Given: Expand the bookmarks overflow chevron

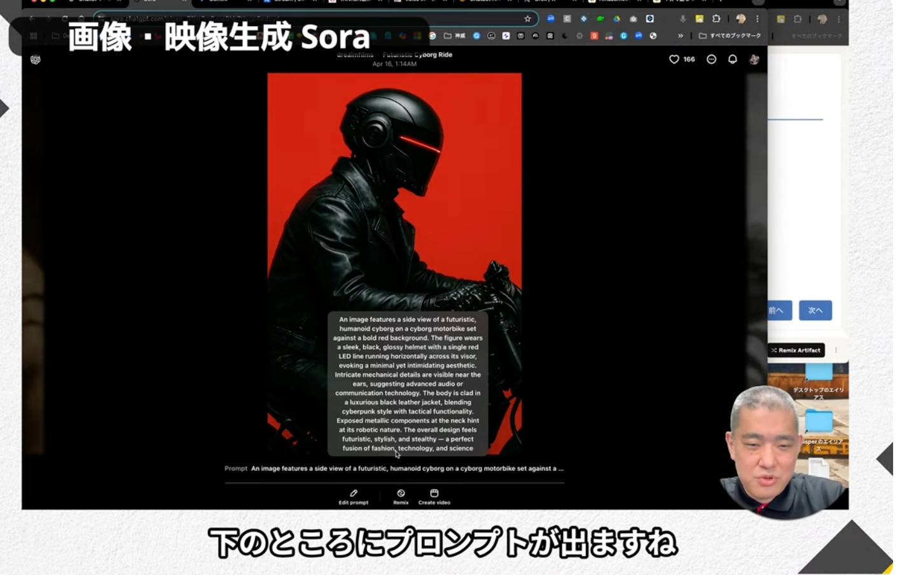Looking at the screenshot, I should pyautogui.click(x=681, y=36).
